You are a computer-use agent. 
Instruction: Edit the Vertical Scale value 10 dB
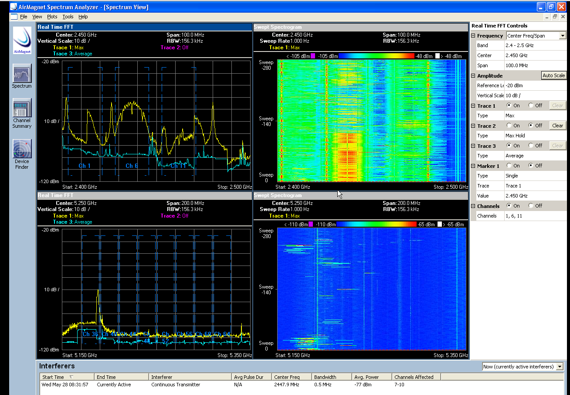click(x=535, y=95)
